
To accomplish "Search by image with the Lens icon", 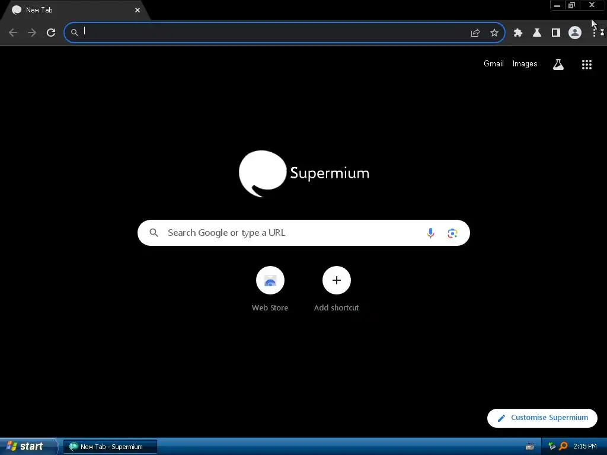I will pos(452,233).
